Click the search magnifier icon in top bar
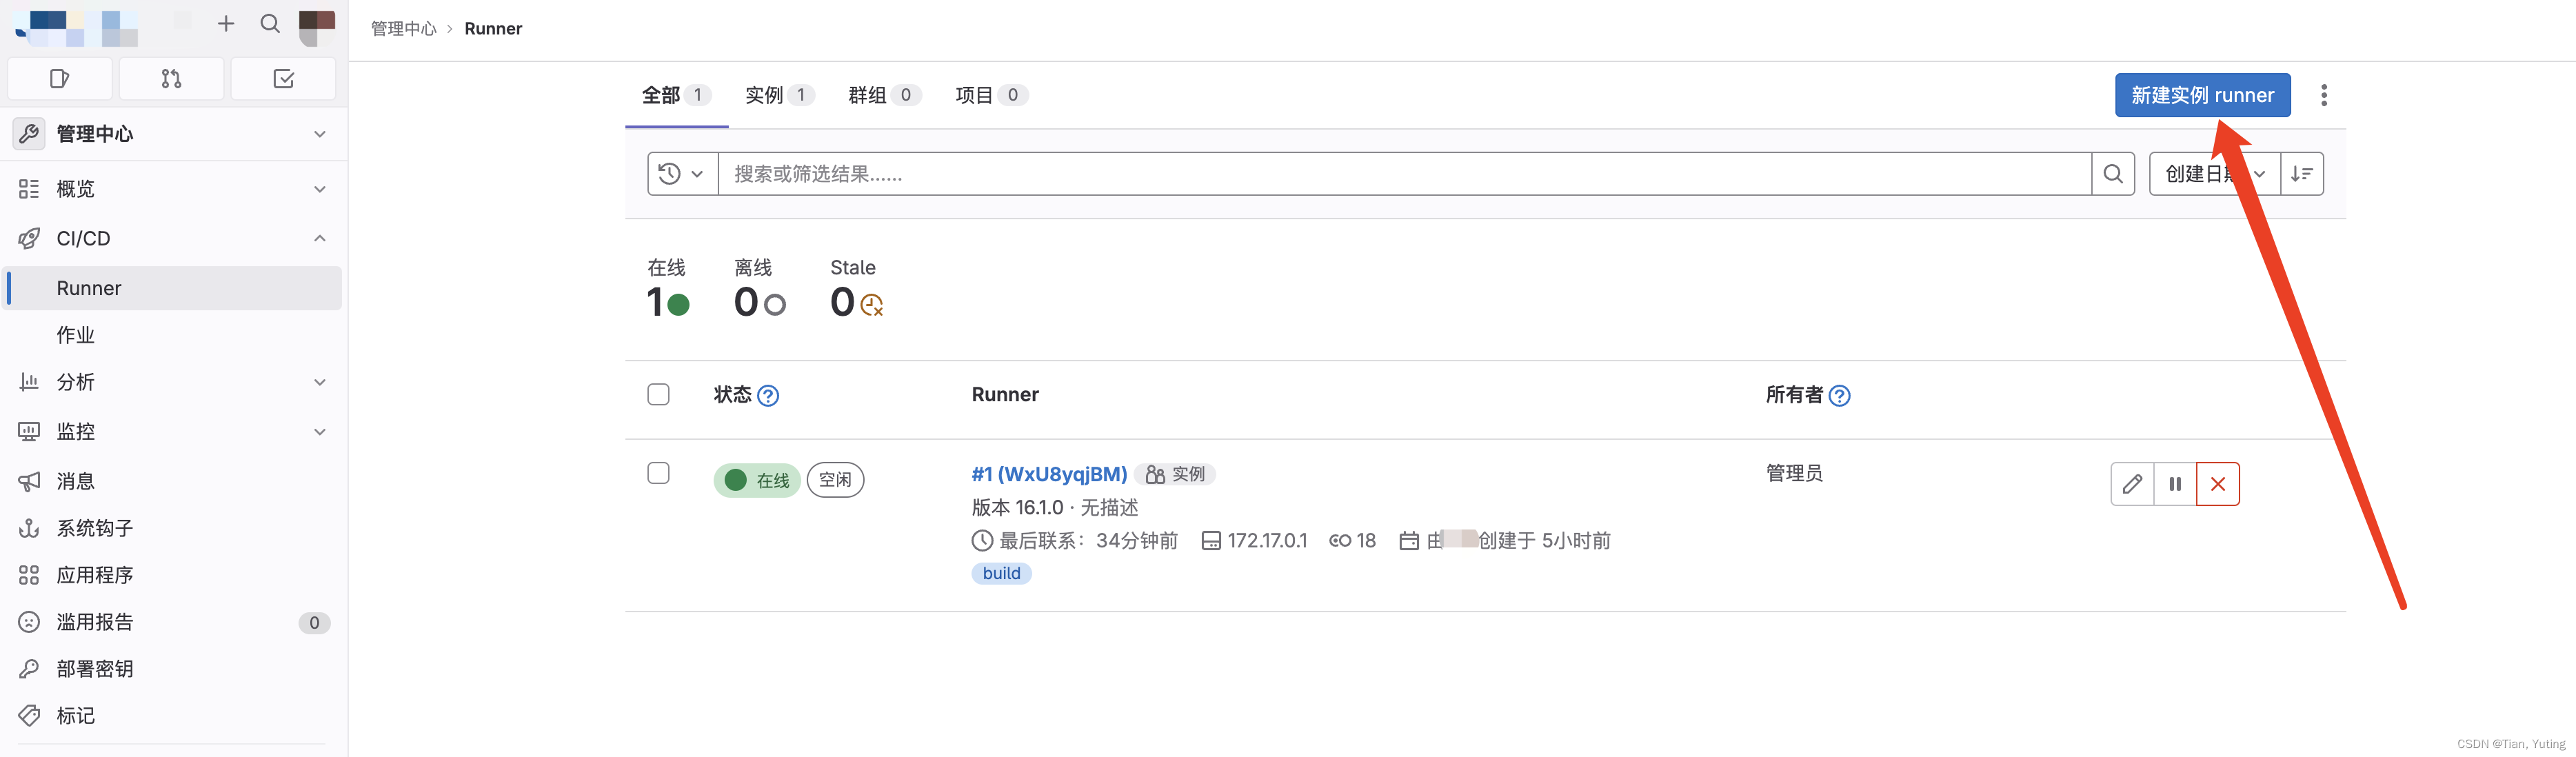Image resolution: width=2576 pixels, height=757 pixels. (269, 24)
